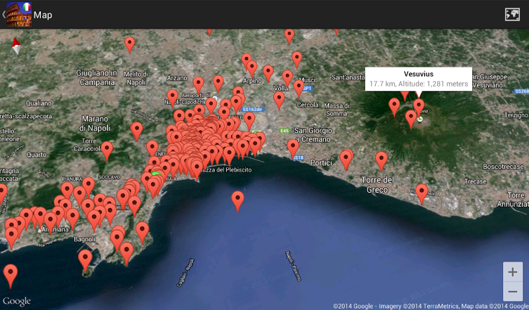The width and height of the screenshot is (529, 310).
Task: Select the pin at bottom-left coast edge
Action: 11,275
